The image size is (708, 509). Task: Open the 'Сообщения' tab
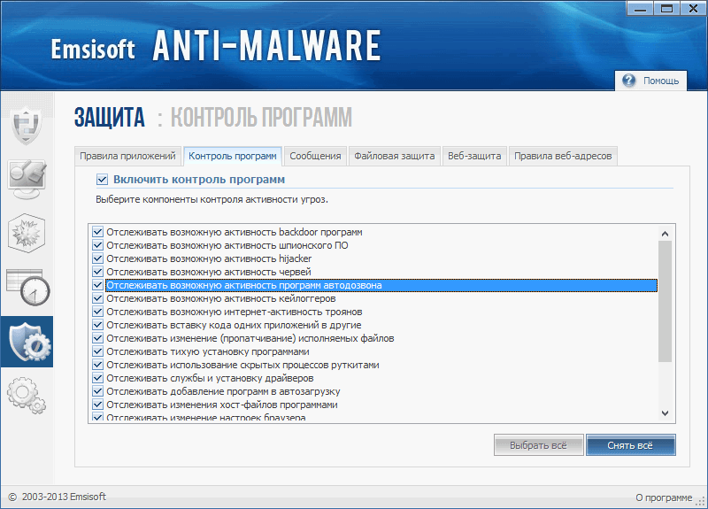coord(315,157)
